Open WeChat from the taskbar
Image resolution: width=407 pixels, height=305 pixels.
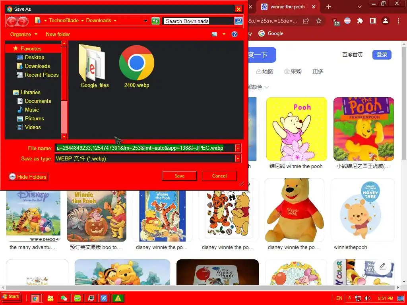(64, 298)
